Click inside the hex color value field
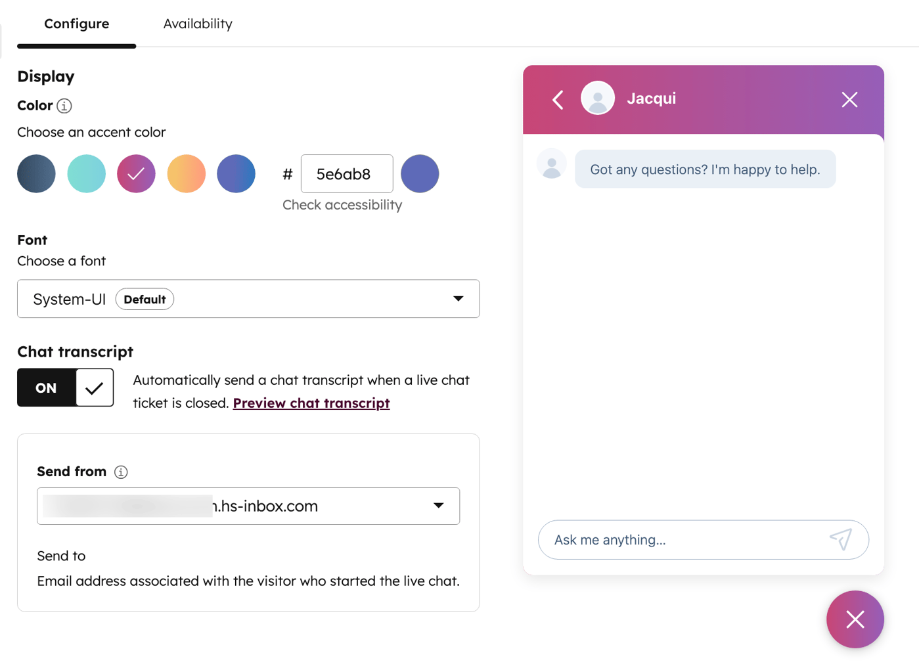 click(347, 173)
